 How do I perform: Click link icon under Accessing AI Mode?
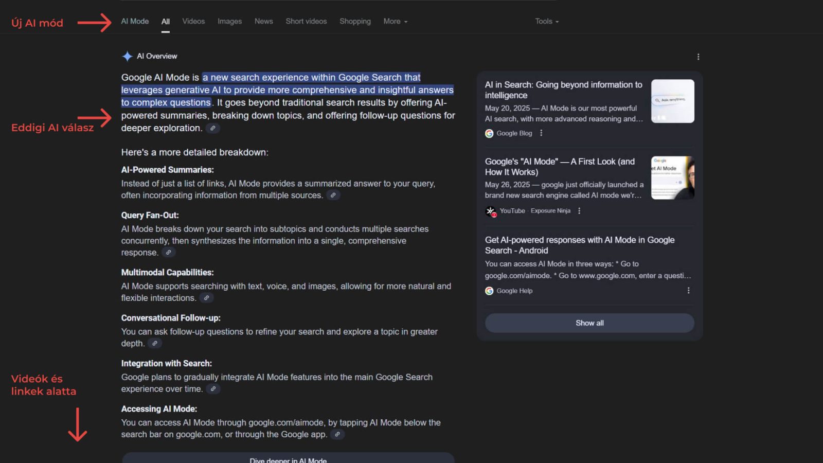[337, 435]
